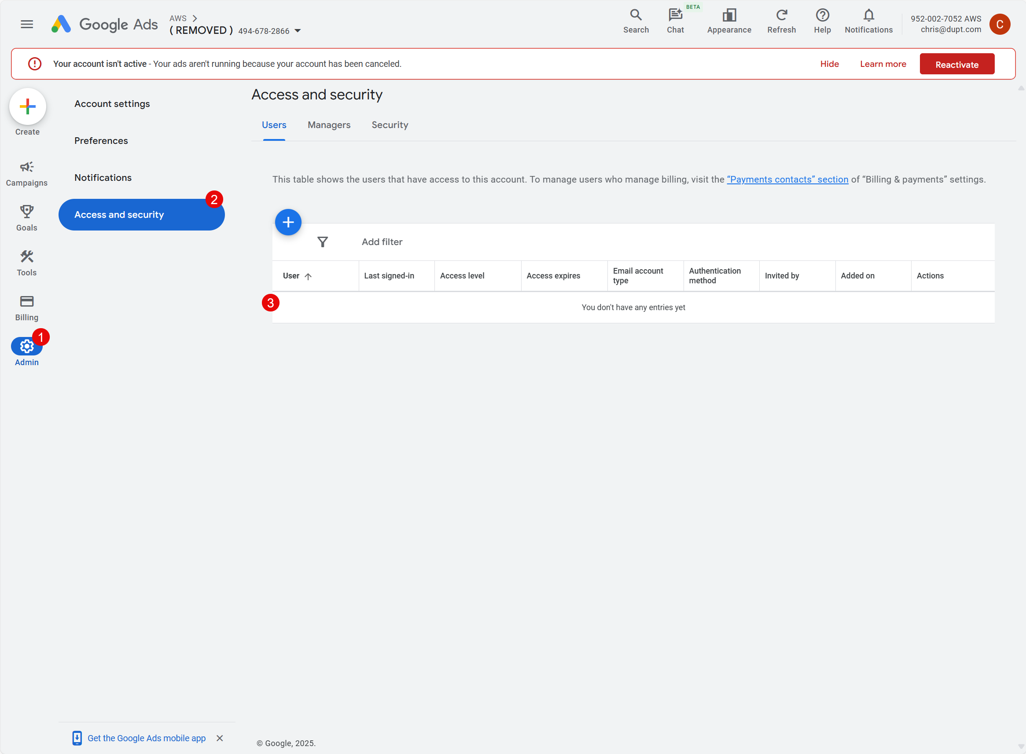
Task: Open the hamburger main menu
Action: tap(27, 24)
